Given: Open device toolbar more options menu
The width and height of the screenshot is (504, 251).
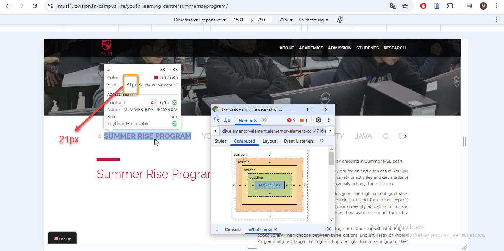Looking at the screenshot, I should 496,20.
